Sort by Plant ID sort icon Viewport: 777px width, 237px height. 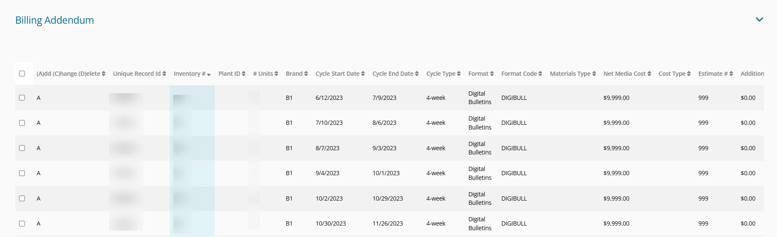244,74
